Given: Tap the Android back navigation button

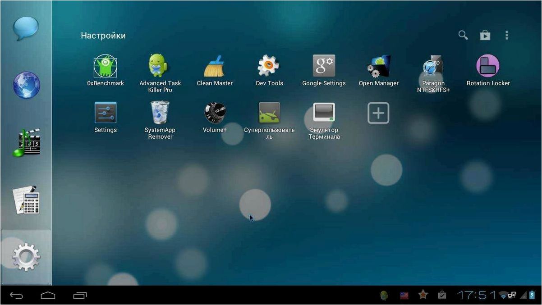Looking at the screenshot, I should [x=16, y=296].
